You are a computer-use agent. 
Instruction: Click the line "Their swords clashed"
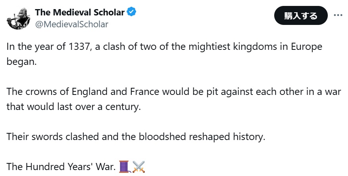point(136,136)
